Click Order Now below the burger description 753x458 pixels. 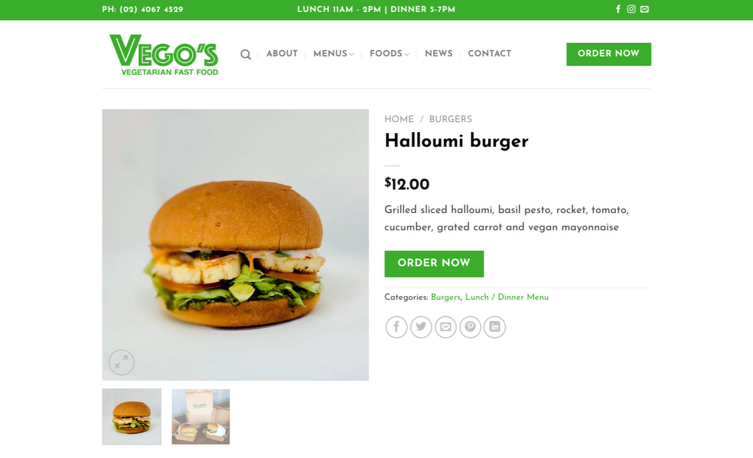pos(434,264)
